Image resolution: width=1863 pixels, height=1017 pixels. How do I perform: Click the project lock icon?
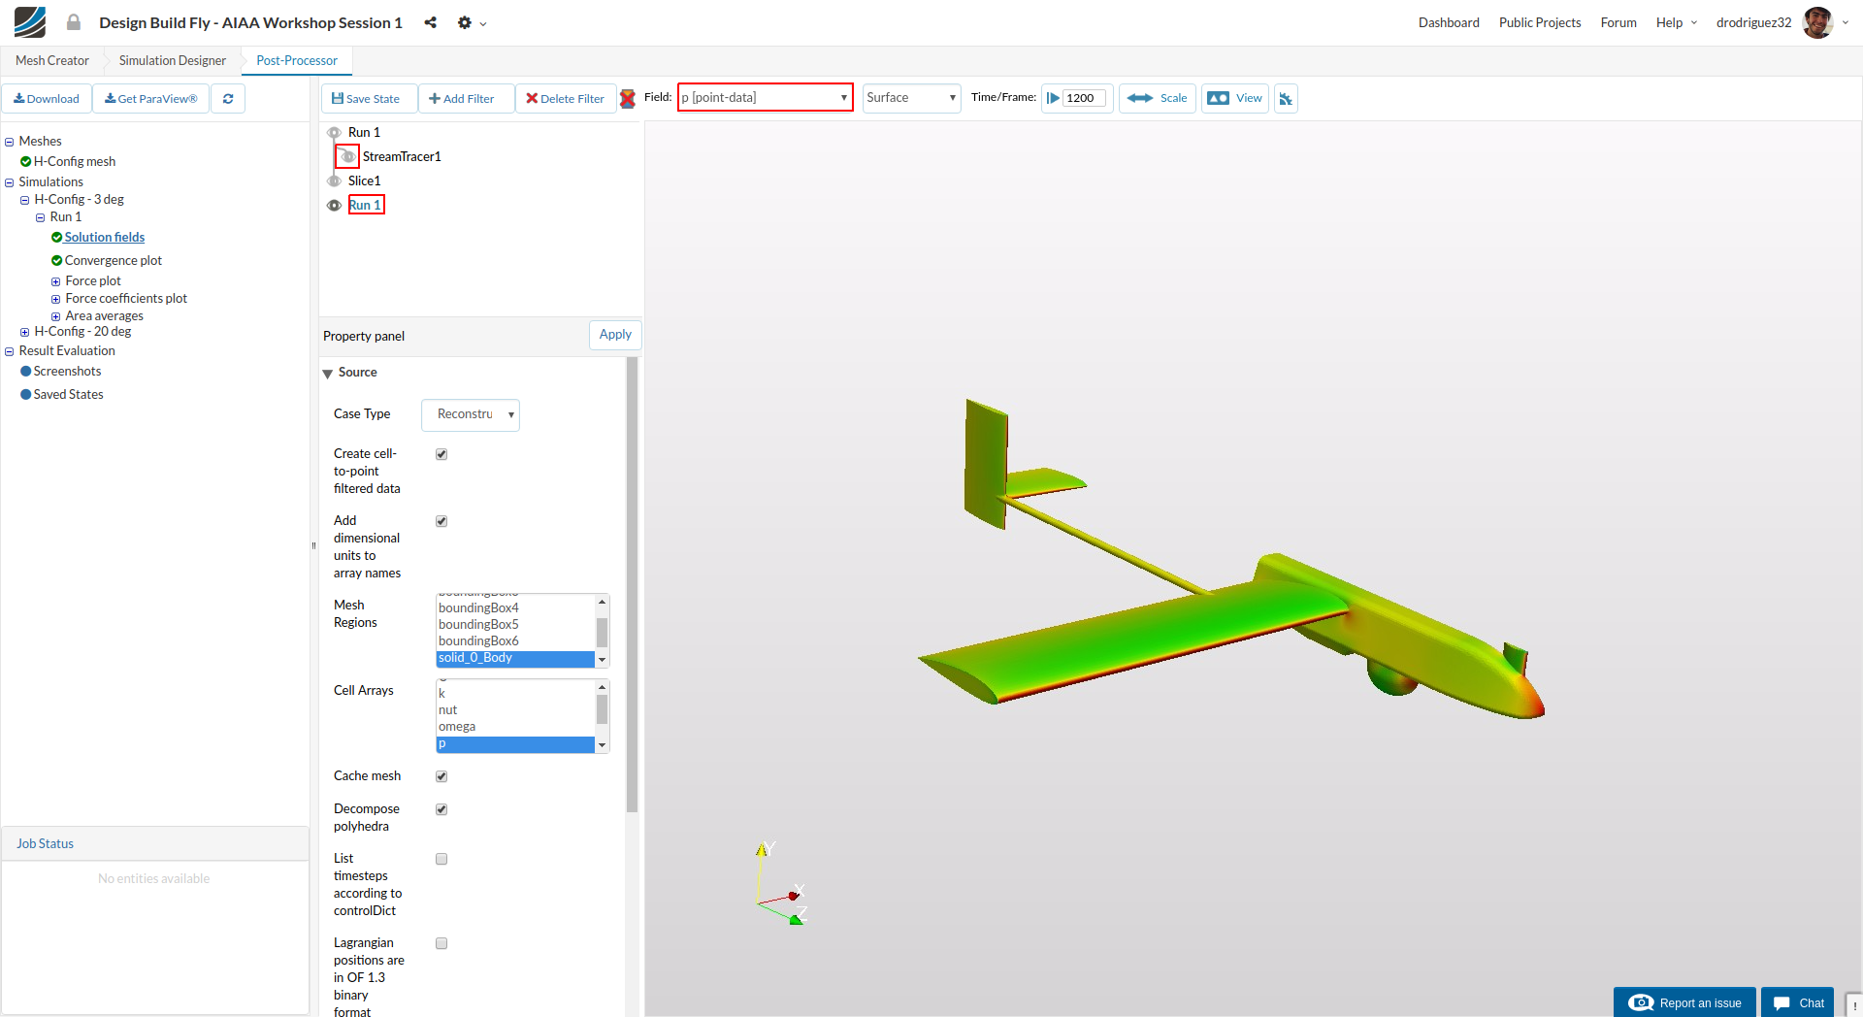[x=74, y=22]
